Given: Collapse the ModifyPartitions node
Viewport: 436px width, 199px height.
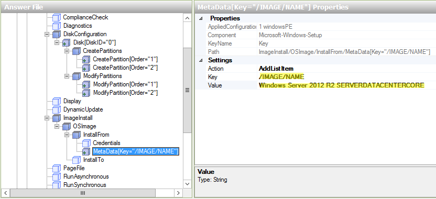Looking at the screenshot, I should tap(67, 76).
